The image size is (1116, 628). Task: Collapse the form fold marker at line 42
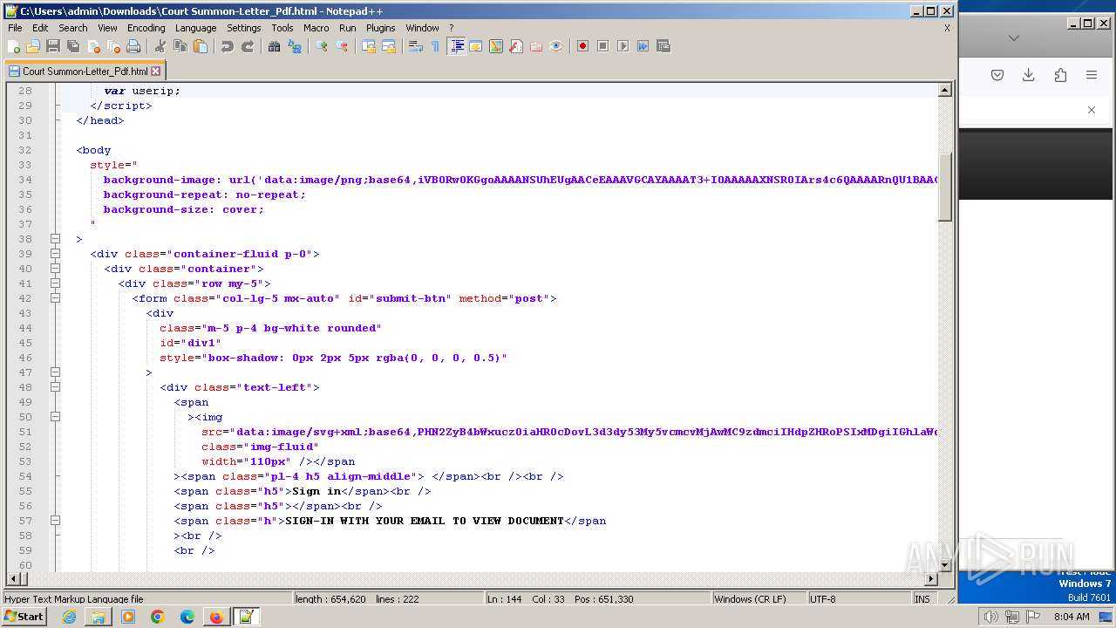(x=55, y=298)
